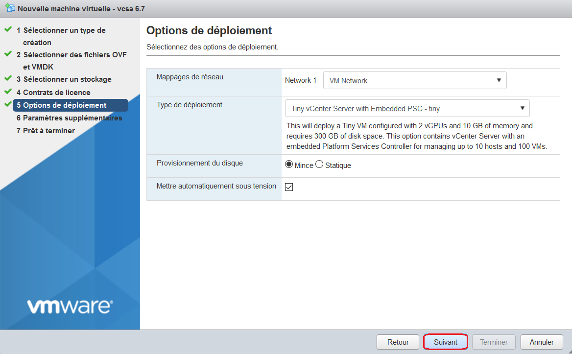Screen dimensions: 572x354
Task: Go to step 7 Prêt à terminer
Action: (x=46, y=131)
